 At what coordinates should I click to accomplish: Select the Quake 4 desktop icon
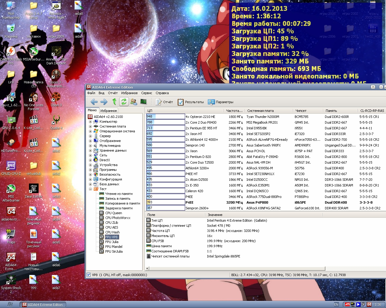click(56, 122)
